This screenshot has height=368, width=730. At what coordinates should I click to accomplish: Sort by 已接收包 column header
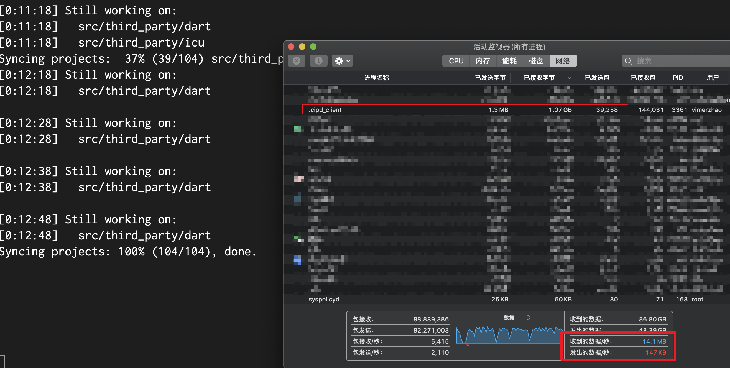[x=643, y=78]
